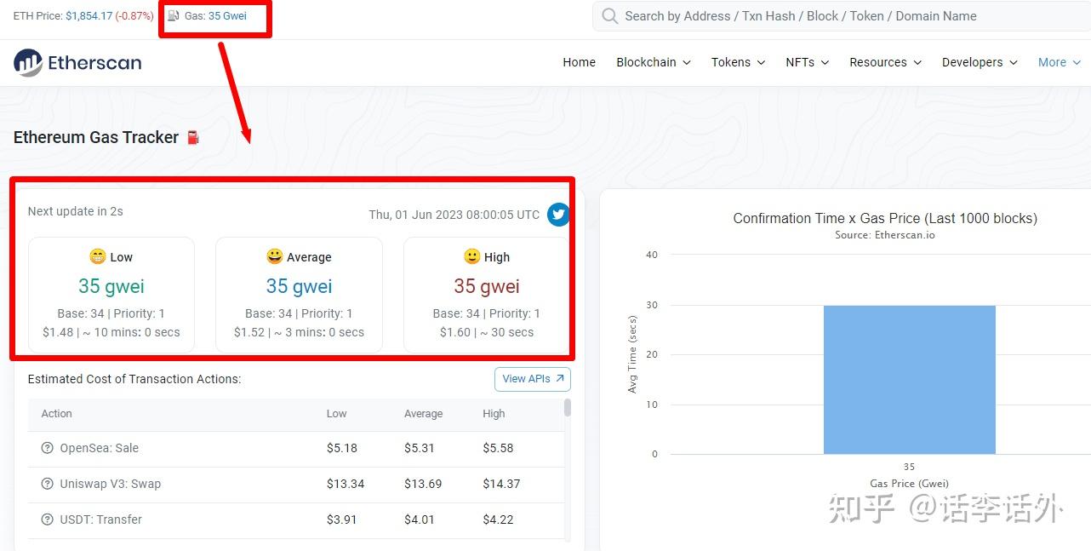Click the address search input field
The image size is (1091, 551).
[x=842, y=16]
